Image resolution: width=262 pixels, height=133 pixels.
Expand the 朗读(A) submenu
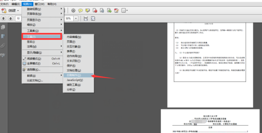42,76
